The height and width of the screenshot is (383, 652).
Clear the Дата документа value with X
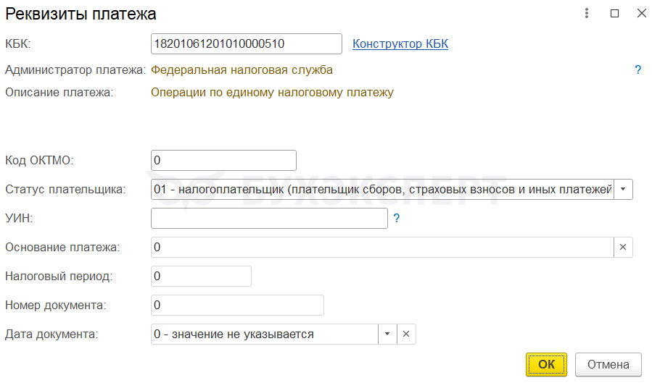pyautogui.click(x=406, y=334)
